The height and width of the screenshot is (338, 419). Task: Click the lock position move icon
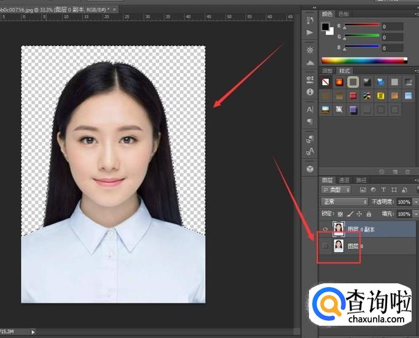click(359, 214)
